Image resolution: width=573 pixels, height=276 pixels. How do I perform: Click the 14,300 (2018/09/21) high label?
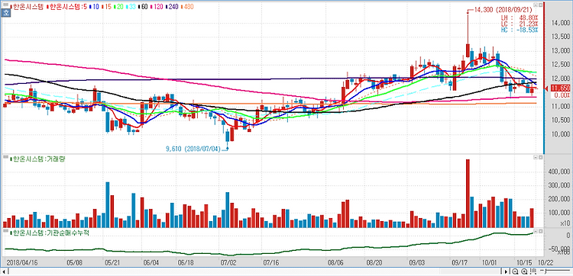[x=504, y=10]
